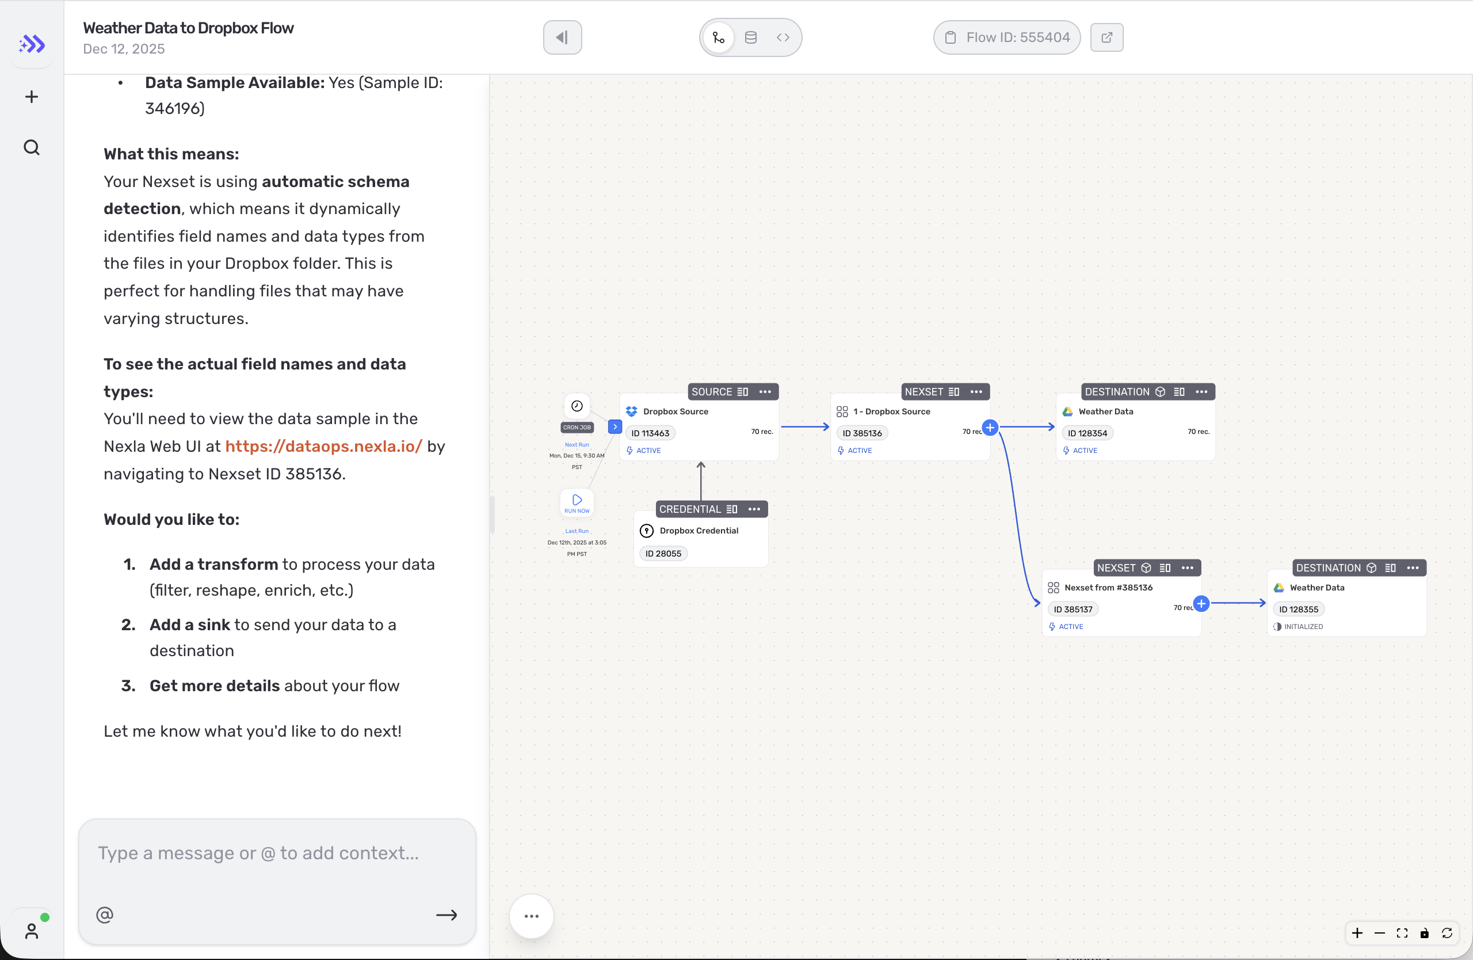Select the database view icon
This screenshot has width=1473, height=960.
click(x=750, y=37)
